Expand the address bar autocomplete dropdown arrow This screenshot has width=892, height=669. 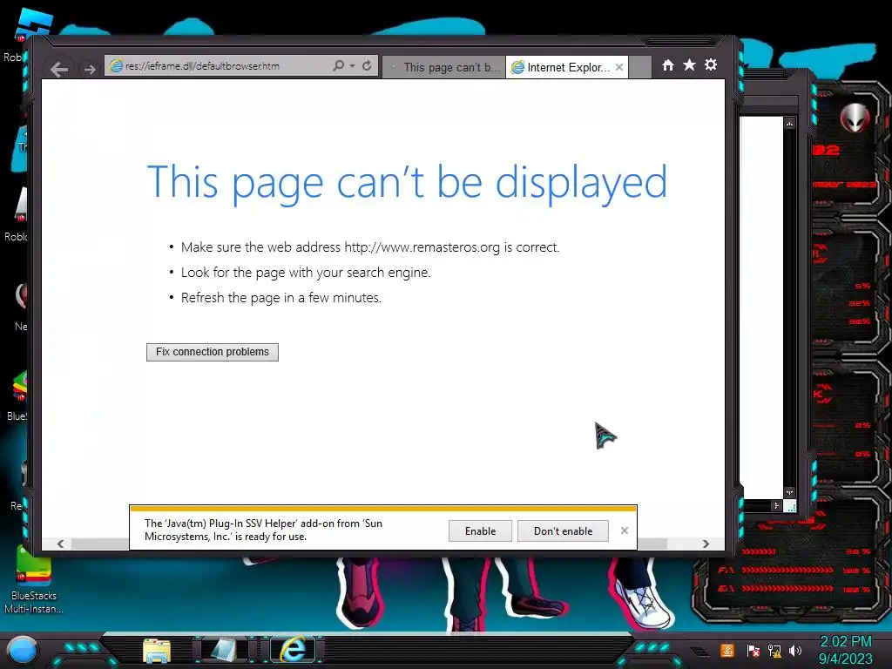[352, 66]
